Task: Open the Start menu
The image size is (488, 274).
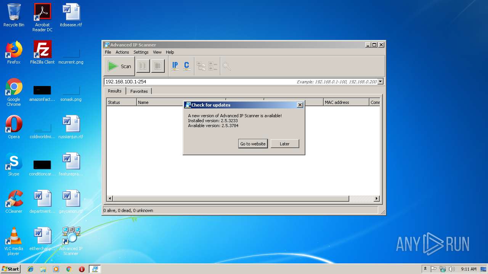Action: [10, 269]
